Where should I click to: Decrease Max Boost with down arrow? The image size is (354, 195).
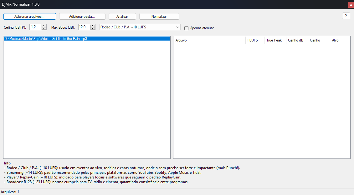(x=93, y=28)
